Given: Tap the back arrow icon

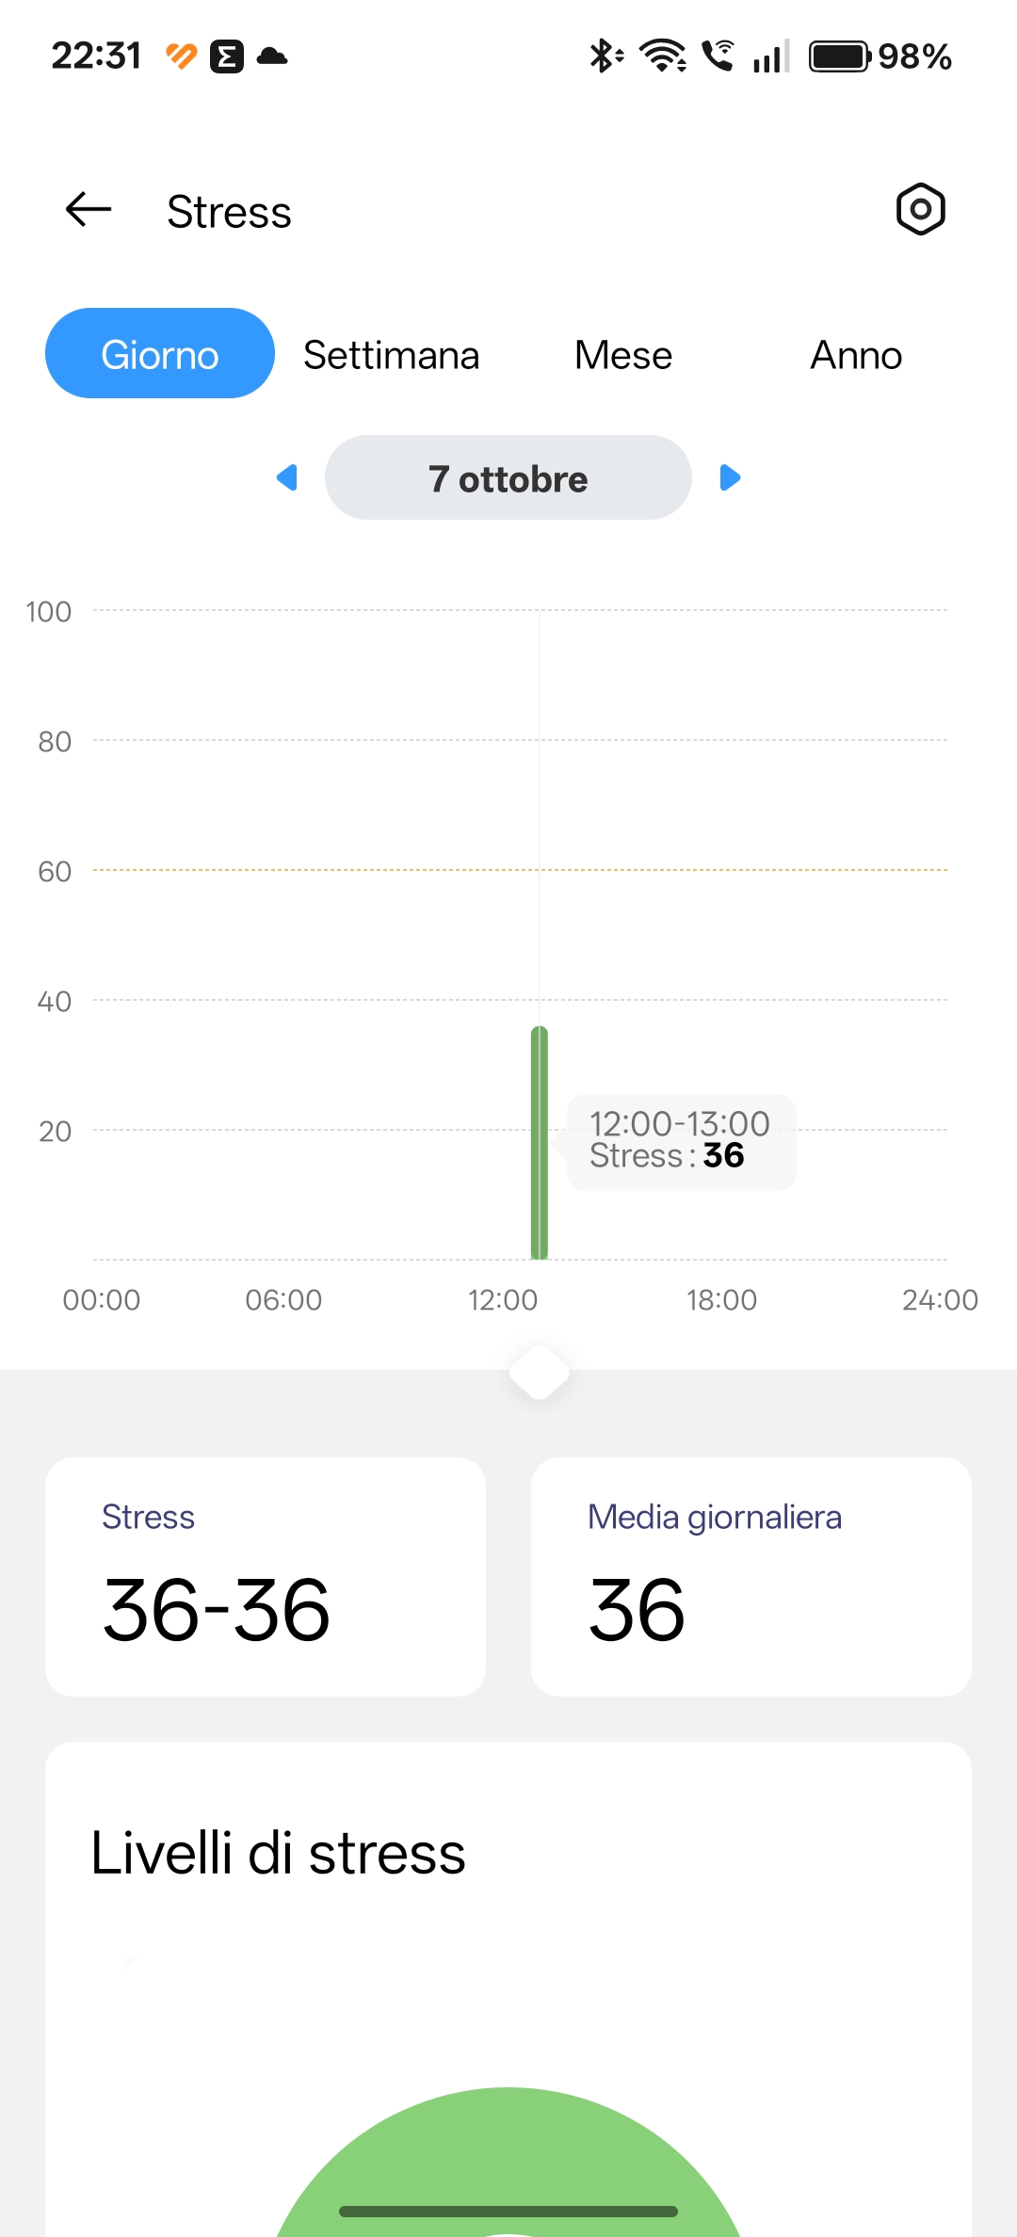Looking at the screenshot, I should pyautogui.click(x=89, y=209).
